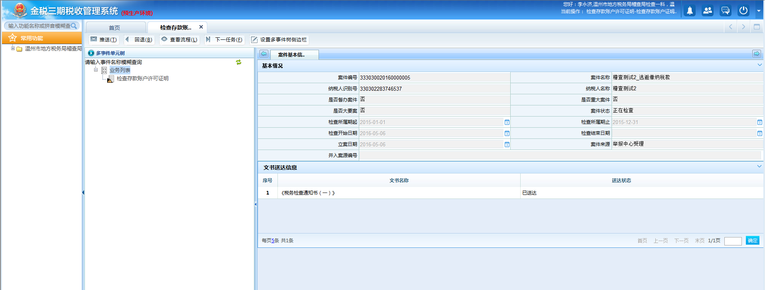Click the 推送(T) toolbar button
Viewport: 765px width, 290px height.
click(x=104, y=39)
